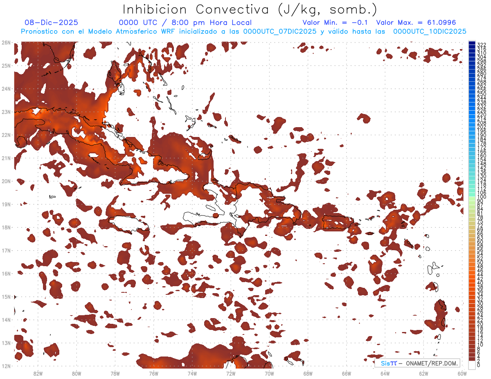Viewport: 491px width, 379px height.
Task: Click the 66W longitude label
Action: [x=346, y=374]
